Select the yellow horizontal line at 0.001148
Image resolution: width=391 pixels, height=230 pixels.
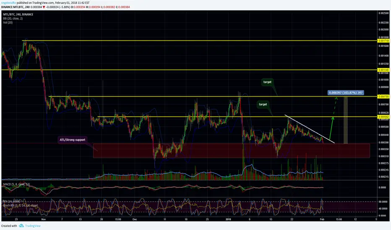(190, 70)
